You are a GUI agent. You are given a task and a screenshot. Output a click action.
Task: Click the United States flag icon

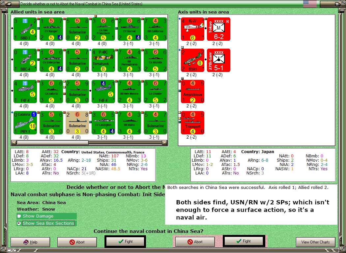coord(310,4)
